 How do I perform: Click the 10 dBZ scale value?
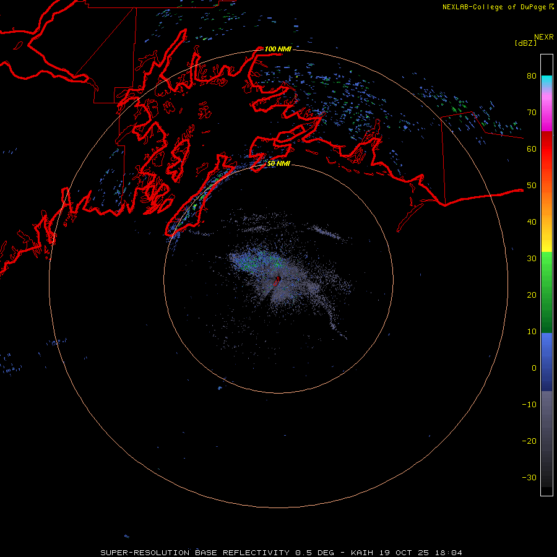(x=532, y=332)
